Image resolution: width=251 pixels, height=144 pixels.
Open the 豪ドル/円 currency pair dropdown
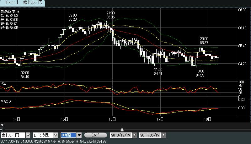(x=28, y=135)
